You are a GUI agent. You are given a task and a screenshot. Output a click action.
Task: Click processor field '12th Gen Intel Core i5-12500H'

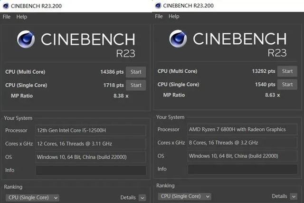click(x=91, y=130)
